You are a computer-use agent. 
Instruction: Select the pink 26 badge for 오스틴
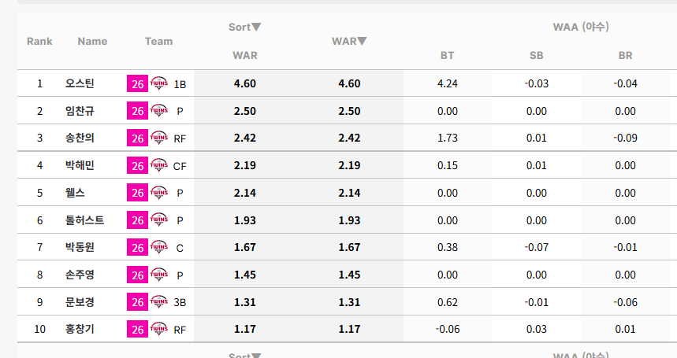[137, 83]
